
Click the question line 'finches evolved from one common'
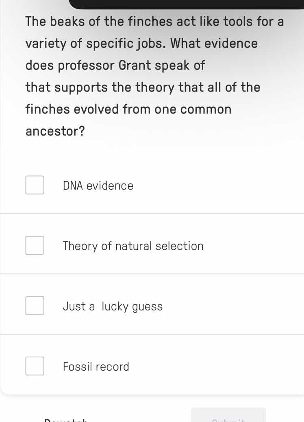(x=128, y=109)
